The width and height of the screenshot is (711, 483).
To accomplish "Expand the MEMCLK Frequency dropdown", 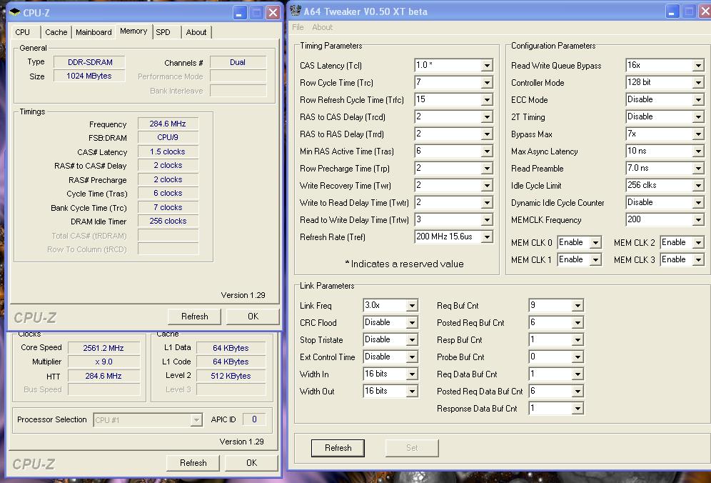I will (698, 220).
